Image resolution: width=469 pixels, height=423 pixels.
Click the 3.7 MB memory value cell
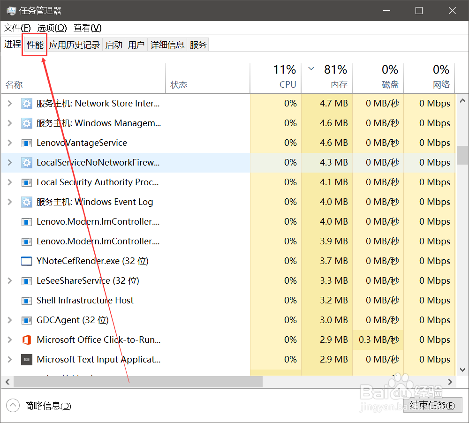(327, 261)
